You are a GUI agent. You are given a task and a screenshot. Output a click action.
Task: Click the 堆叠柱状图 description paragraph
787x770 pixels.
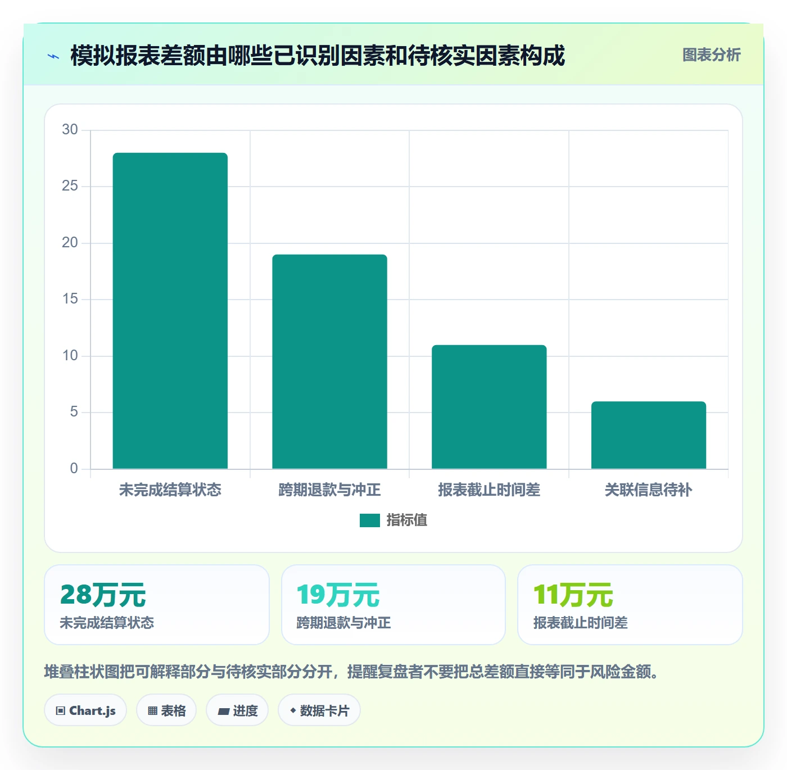352,672
